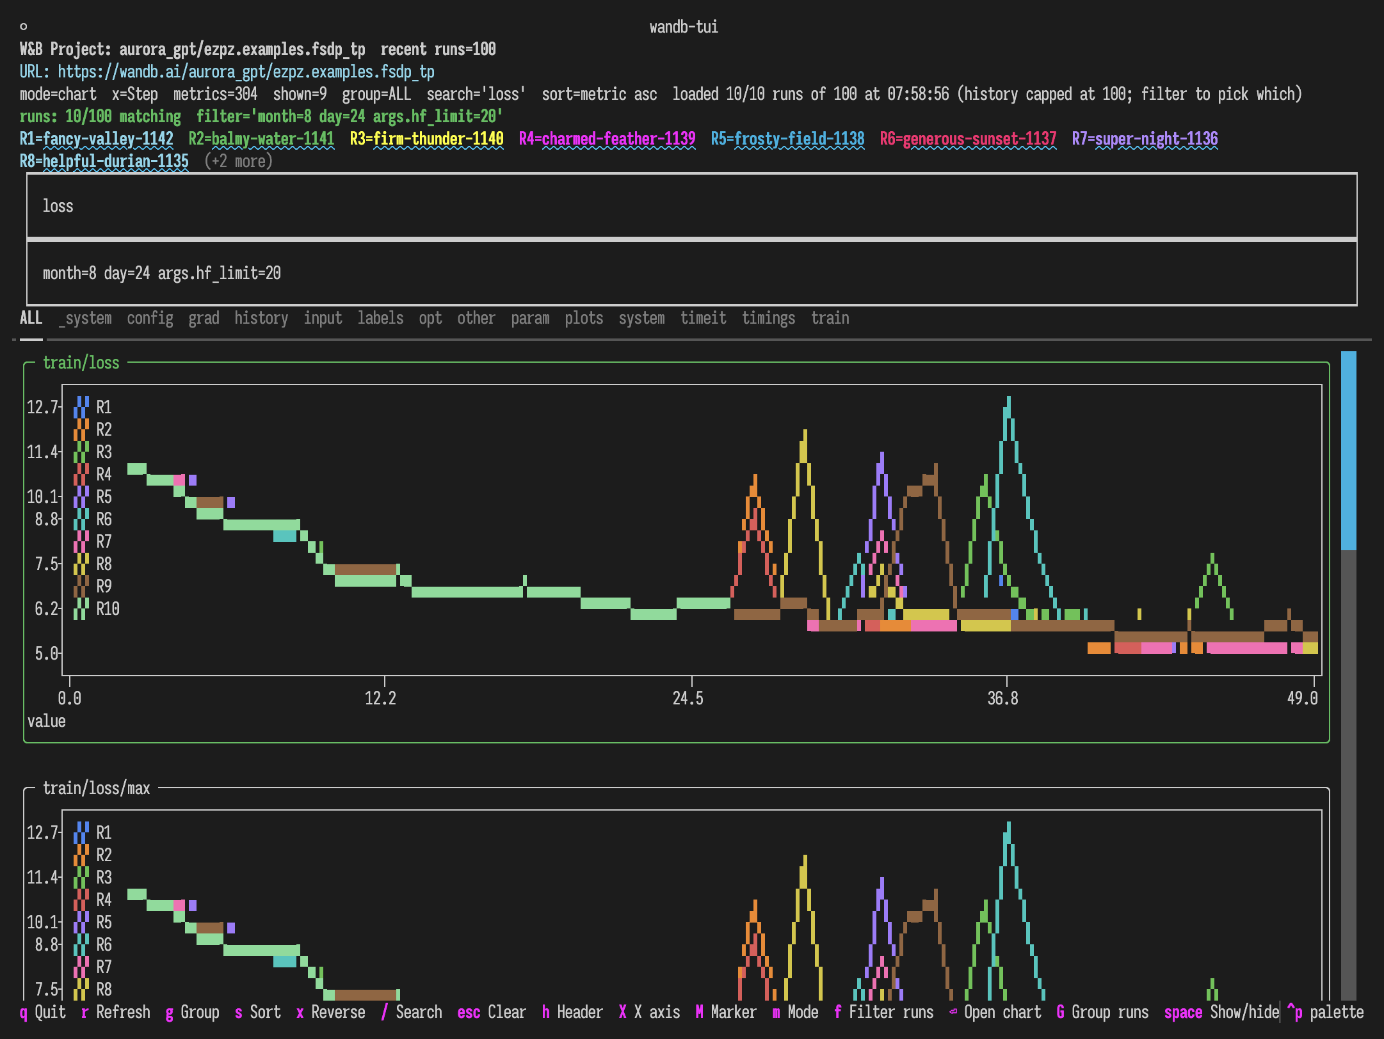The width and height of the screenshot is (1384, 1039).
Task: Click R7 legend swatch in train/loss/max chart
Action: pyautogui.click(x=81, y=967)
